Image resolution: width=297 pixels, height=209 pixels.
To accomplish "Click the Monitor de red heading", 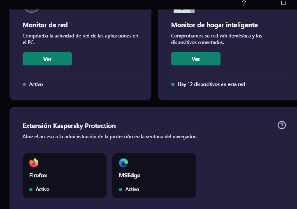I will click(x=45, y=25).
